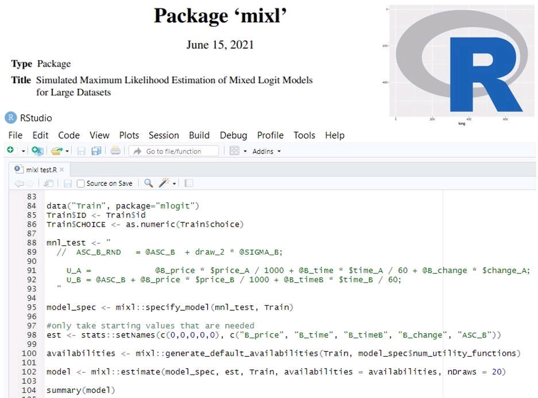Open the Workspace Panes dropdown arrow

[245, 151]
